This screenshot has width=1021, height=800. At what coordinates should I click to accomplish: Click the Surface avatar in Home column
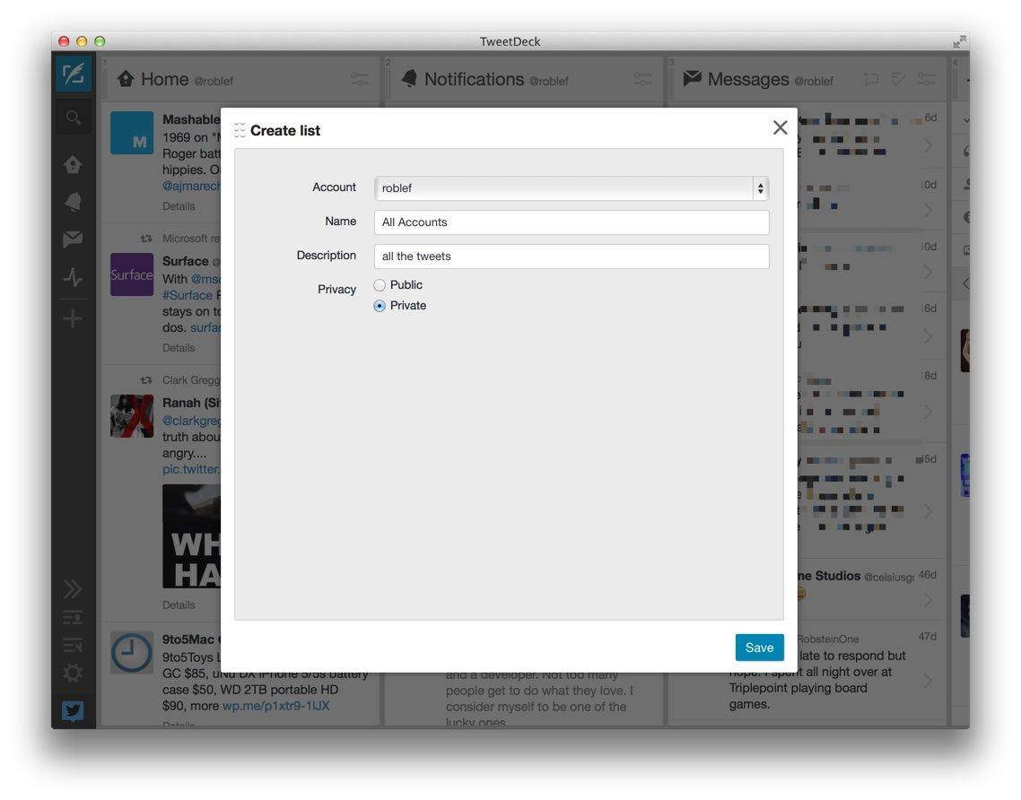pyautogui.click(x=132, y=274)
